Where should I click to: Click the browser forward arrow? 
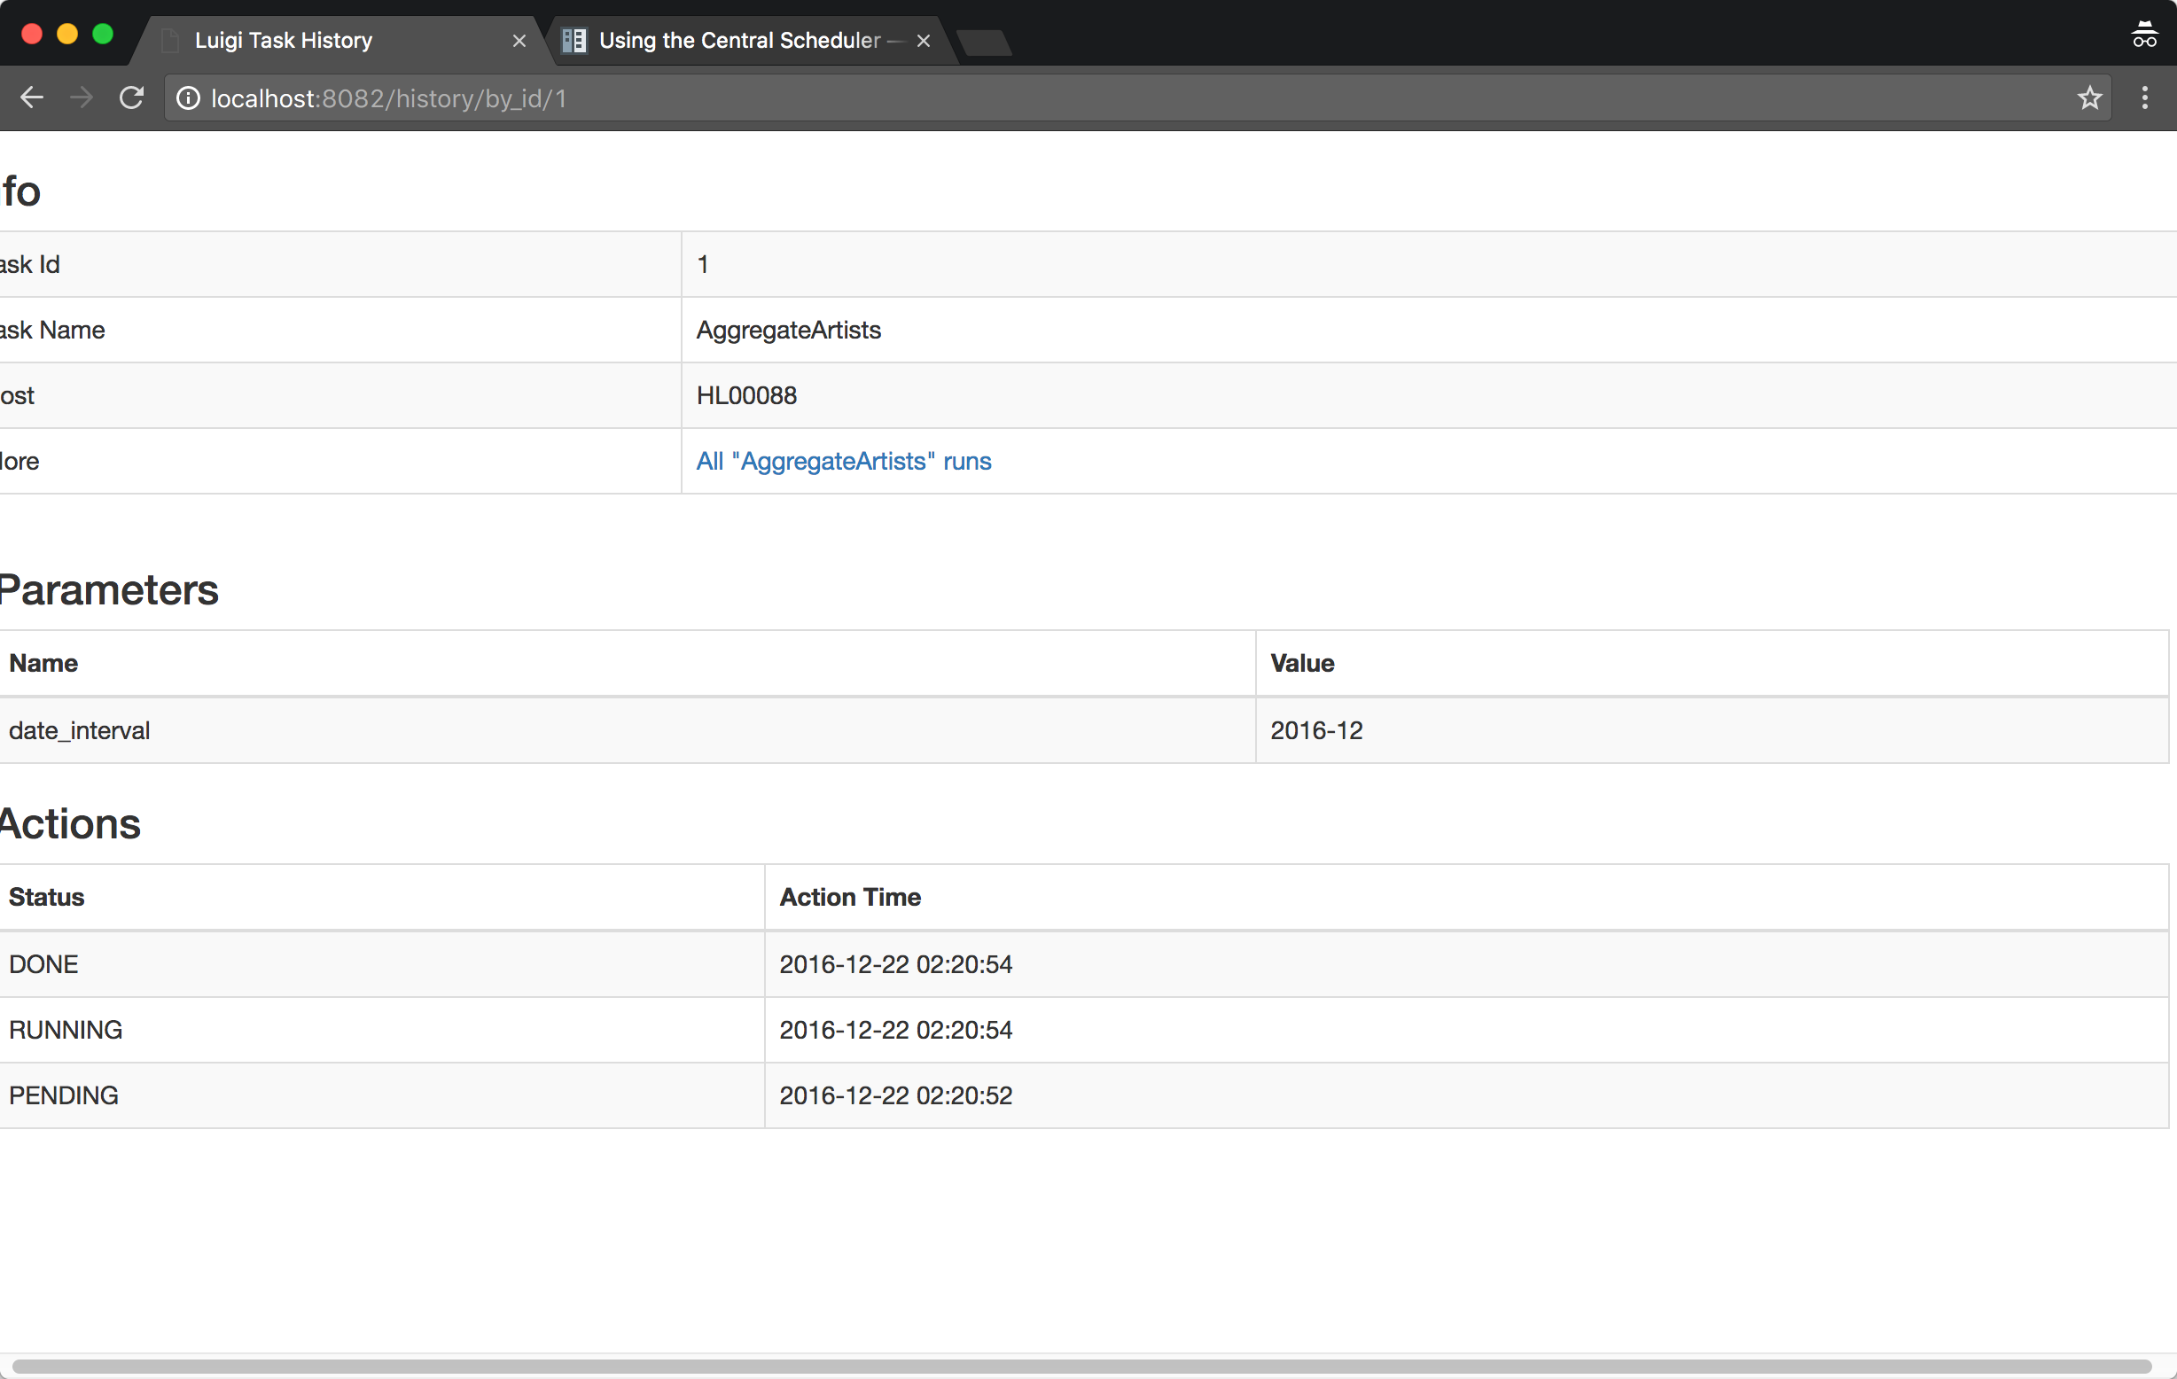pos(82,97)
